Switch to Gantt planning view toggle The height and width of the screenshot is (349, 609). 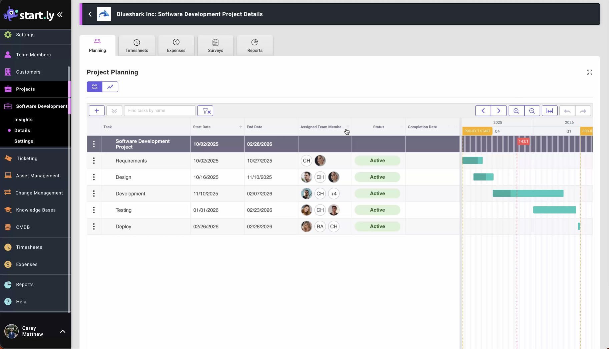coord(95,87)
